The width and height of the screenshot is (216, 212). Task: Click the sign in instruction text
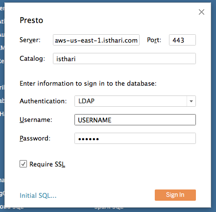(x=88, y=84)
